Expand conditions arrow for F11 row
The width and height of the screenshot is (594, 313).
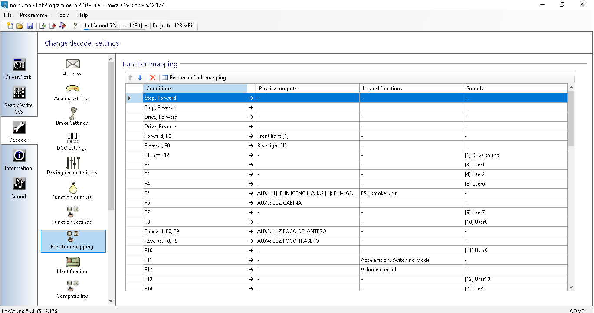pyautogui.click(x=250, y=260)
